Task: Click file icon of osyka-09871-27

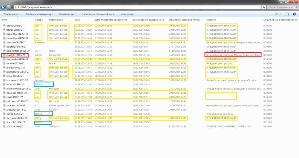Action: [x=4, y=97]
